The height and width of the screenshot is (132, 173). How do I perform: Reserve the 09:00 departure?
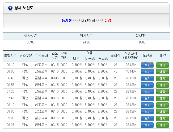(162, 118)
